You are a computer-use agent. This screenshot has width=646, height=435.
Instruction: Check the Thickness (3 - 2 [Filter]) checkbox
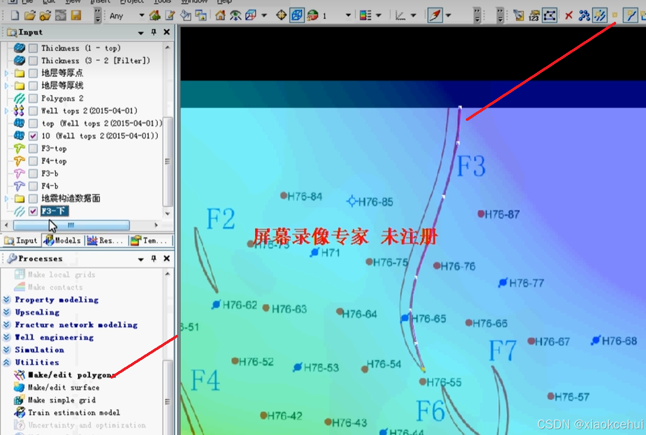tap(33, 61)
